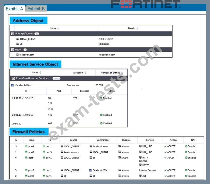
Task: Collapse the FQDN address group
Action: [12, 49]
